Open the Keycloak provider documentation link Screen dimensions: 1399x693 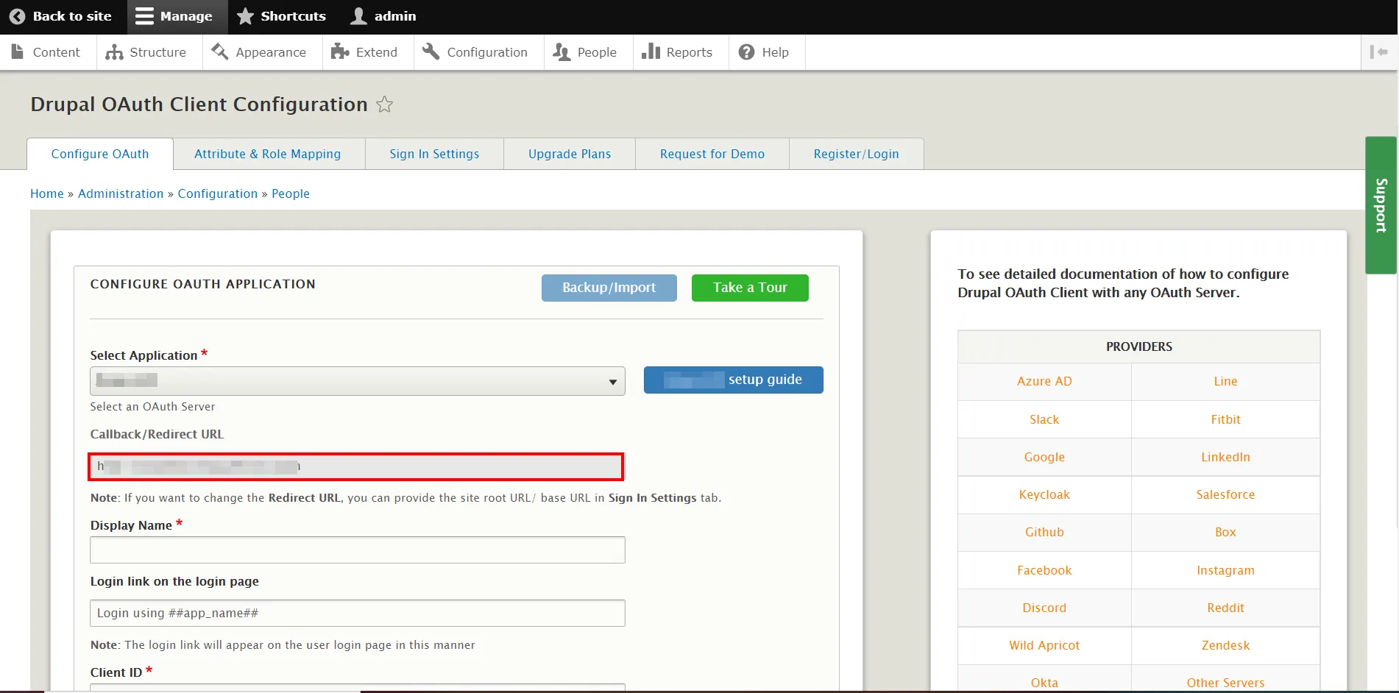pyautogui.click(x=1044, y=494)
